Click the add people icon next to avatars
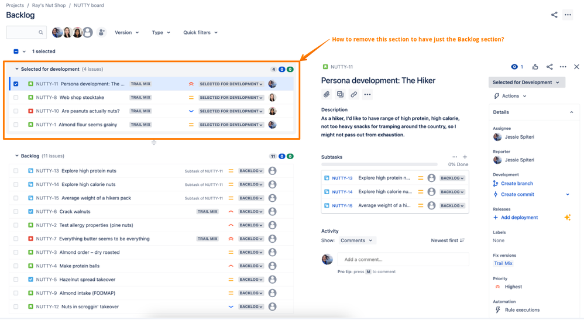This screenshot has height=320, width=584. pos(101,32)
